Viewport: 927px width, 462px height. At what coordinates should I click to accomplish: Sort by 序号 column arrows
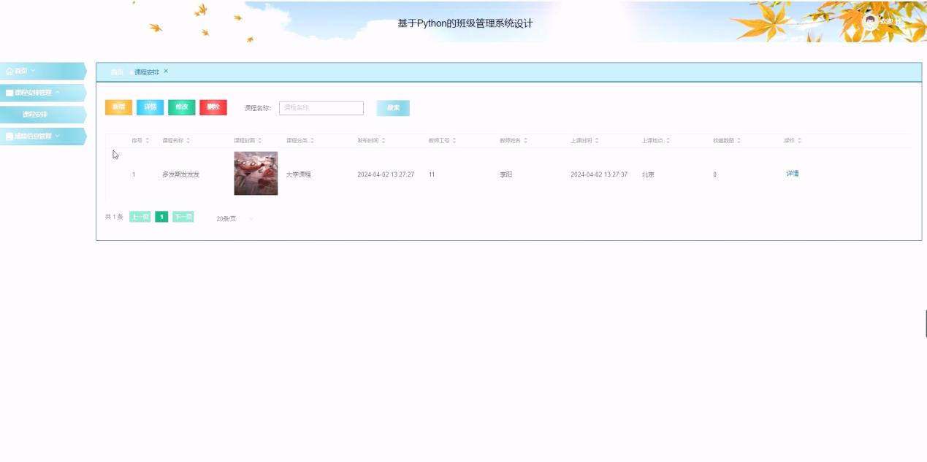click(x=148, y=140)
